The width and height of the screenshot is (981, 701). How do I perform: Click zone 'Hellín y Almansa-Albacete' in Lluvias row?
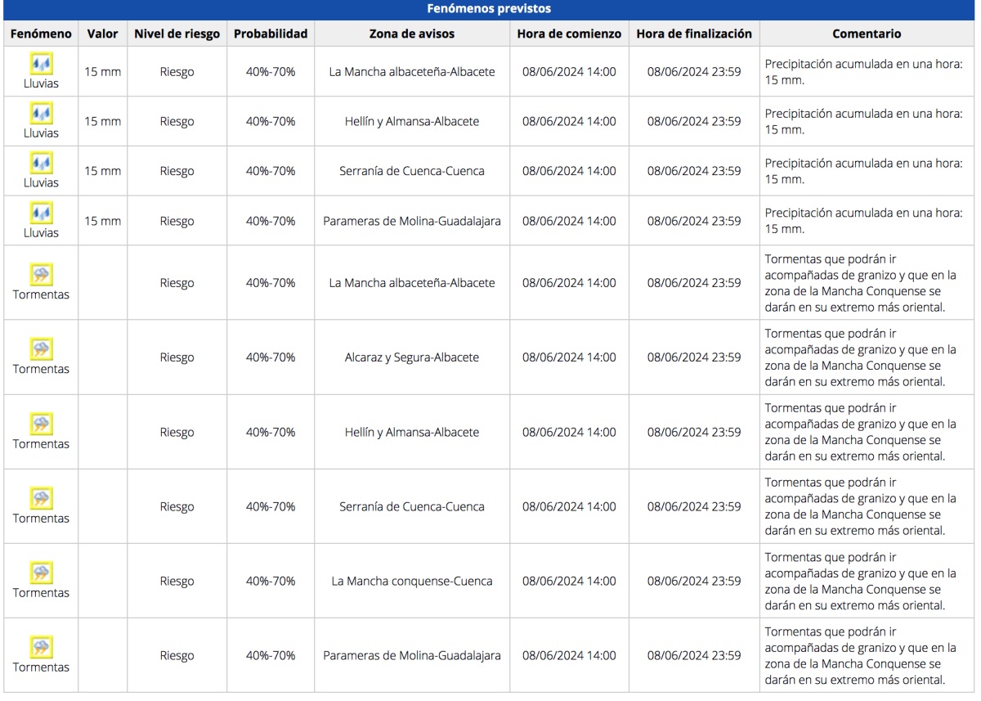tap(412, 121)
